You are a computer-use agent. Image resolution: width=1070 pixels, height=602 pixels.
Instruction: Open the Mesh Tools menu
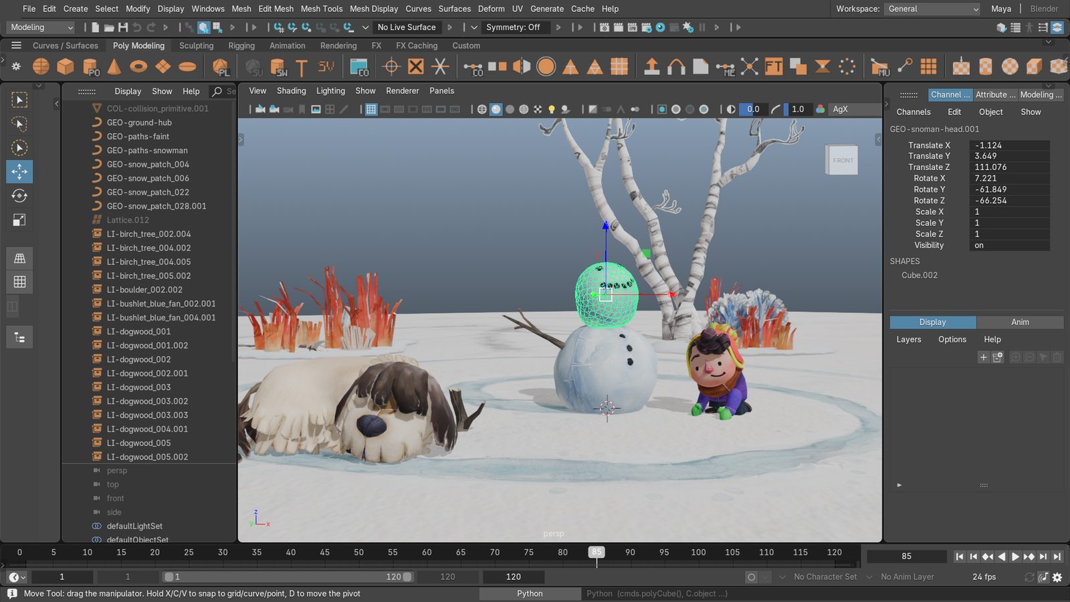(x=321, y=9)
